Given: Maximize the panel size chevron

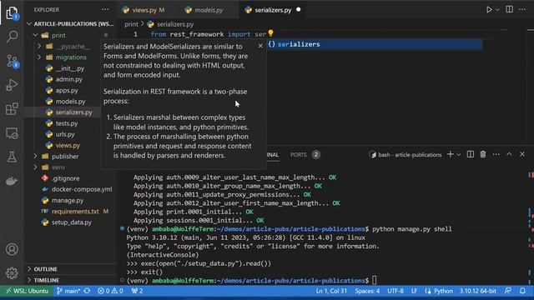Looking at the screenshot, I should pyautogui.click(x=509, y=154).
